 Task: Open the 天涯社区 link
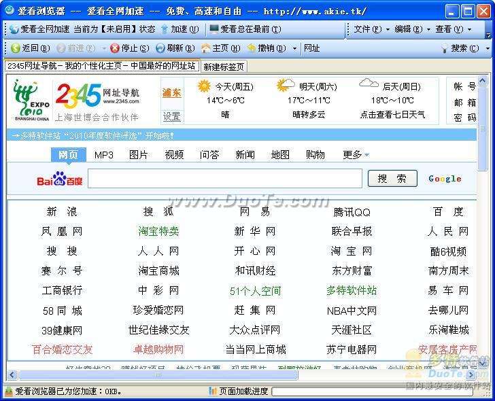352,330
